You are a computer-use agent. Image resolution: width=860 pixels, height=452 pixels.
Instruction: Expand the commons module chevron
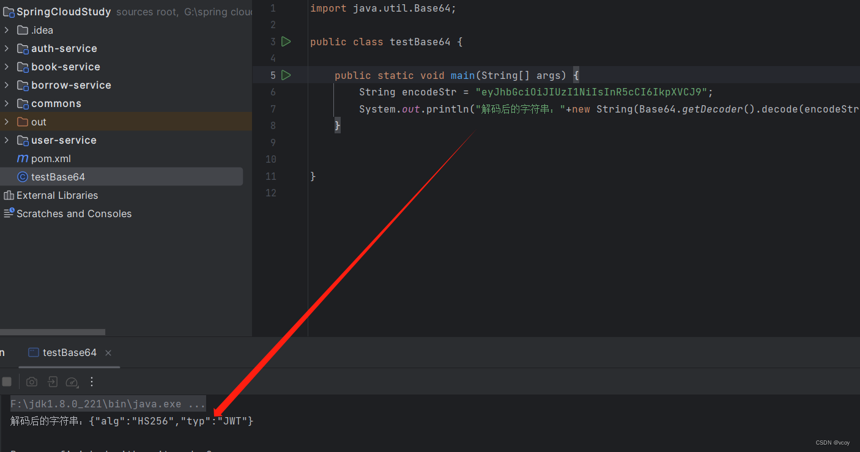tap(7, 103)
